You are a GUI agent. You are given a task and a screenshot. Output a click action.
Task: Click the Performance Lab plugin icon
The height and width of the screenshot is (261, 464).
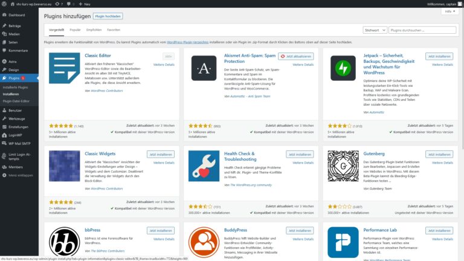coord(343,242)
